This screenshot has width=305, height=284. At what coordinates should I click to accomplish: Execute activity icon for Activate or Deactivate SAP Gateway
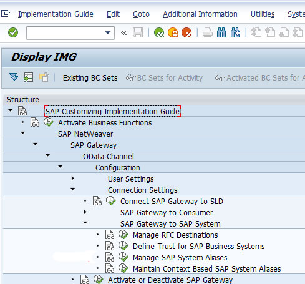coord(99,280)
